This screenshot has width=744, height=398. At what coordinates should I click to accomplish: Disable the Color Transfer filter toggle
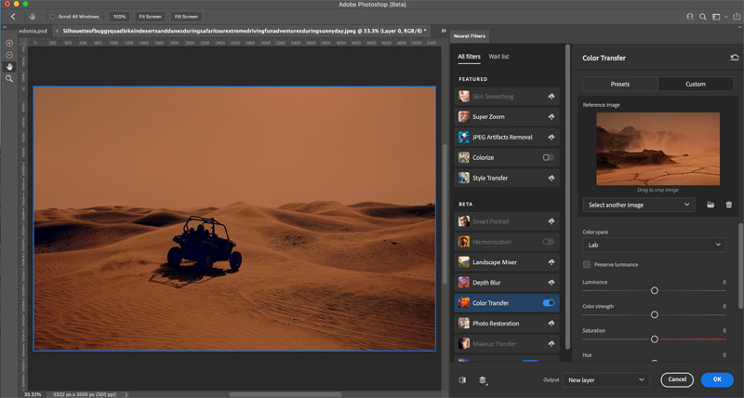(x=549, y=302)
